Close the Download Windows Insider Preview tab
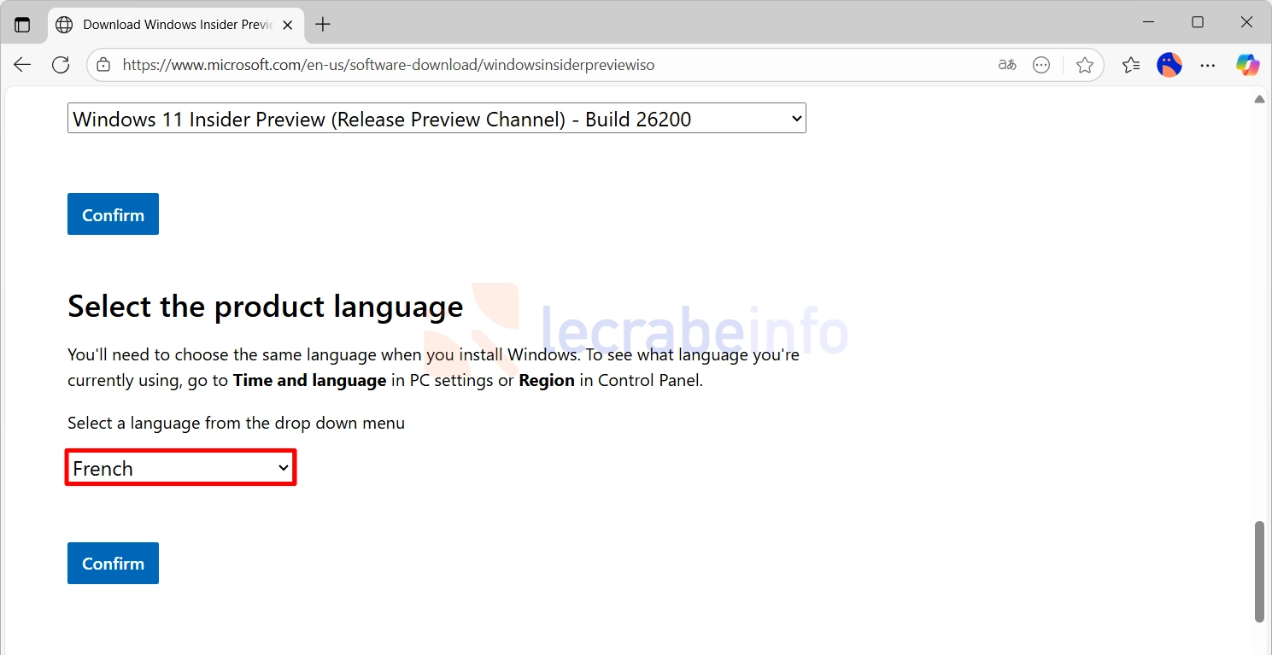Screen dimensions: 1272x655 pos(288,25)
